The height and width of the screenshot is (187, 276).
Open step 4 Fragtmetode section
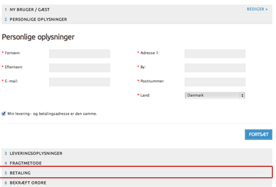point(137,163)
